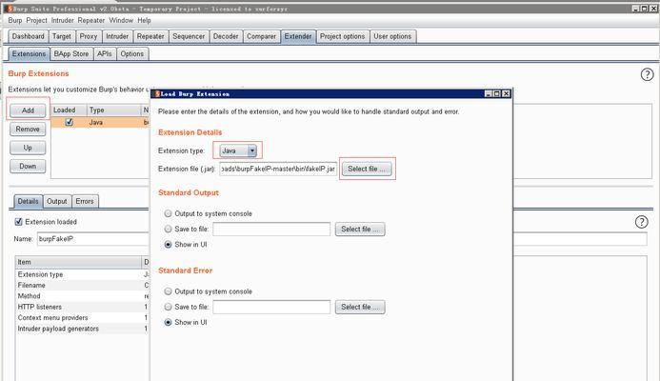
Task: Select the HTTP listeners row in table
Action: pyautogui.click(x=78, y=307)
